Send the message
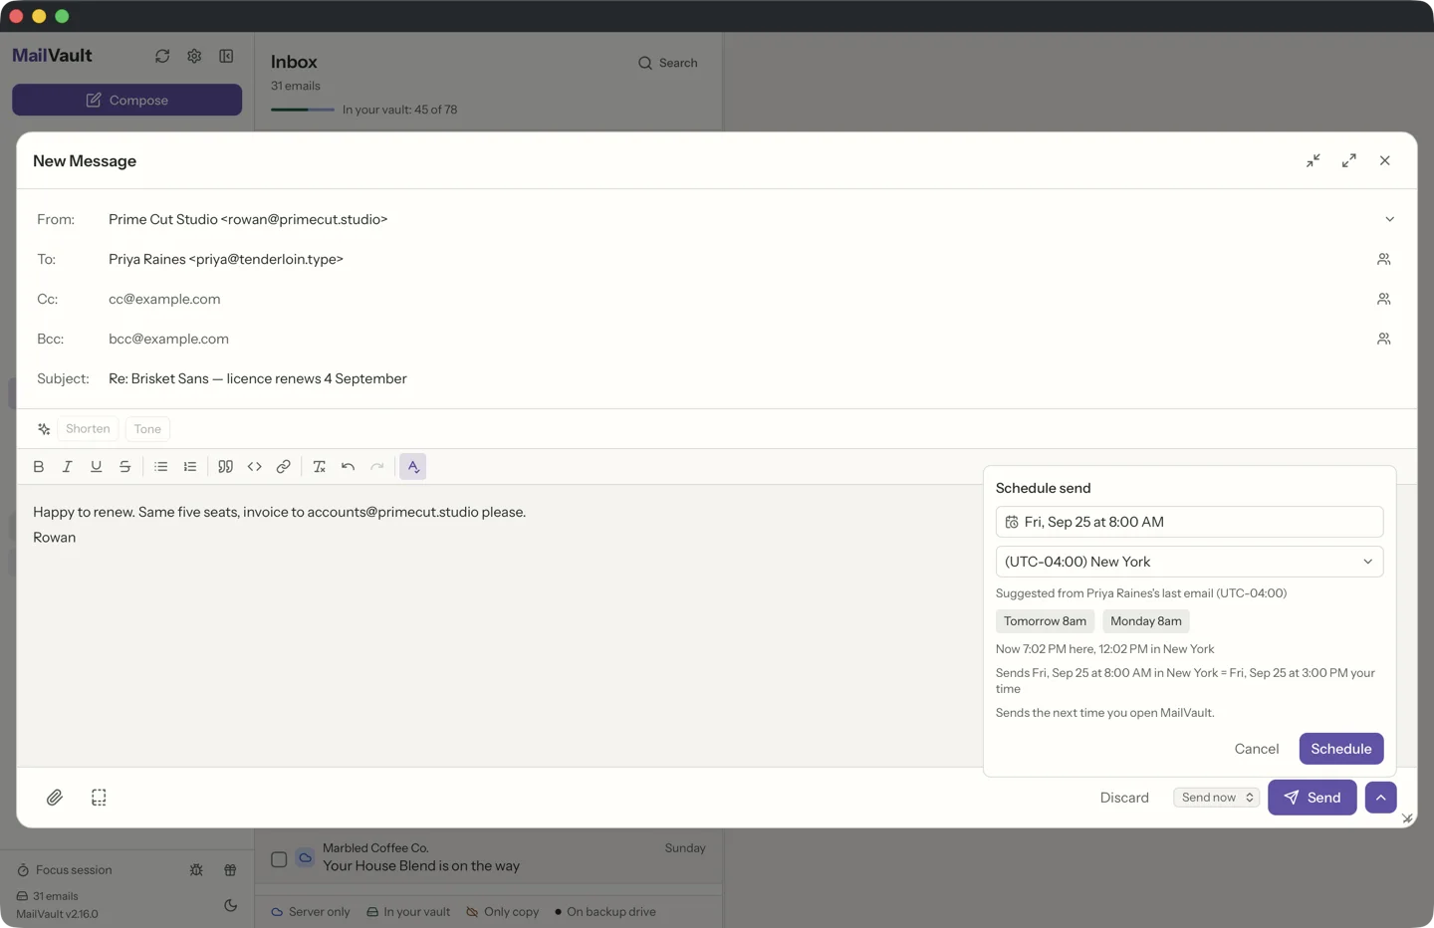Viewport: 1434px width, 928px height. coord(1313,798)
